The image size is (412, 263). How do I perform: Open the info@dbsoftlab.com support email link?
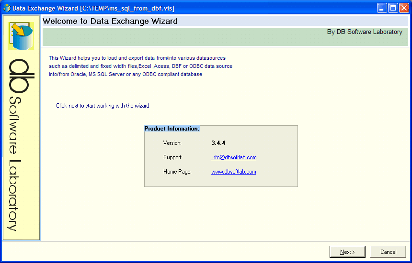point(234,157)
